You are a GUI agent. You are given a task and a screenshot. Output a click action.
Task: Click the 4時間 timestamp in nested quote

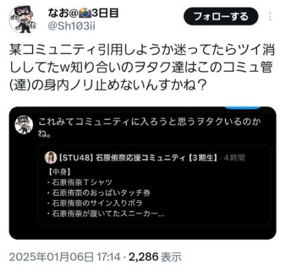234,158
